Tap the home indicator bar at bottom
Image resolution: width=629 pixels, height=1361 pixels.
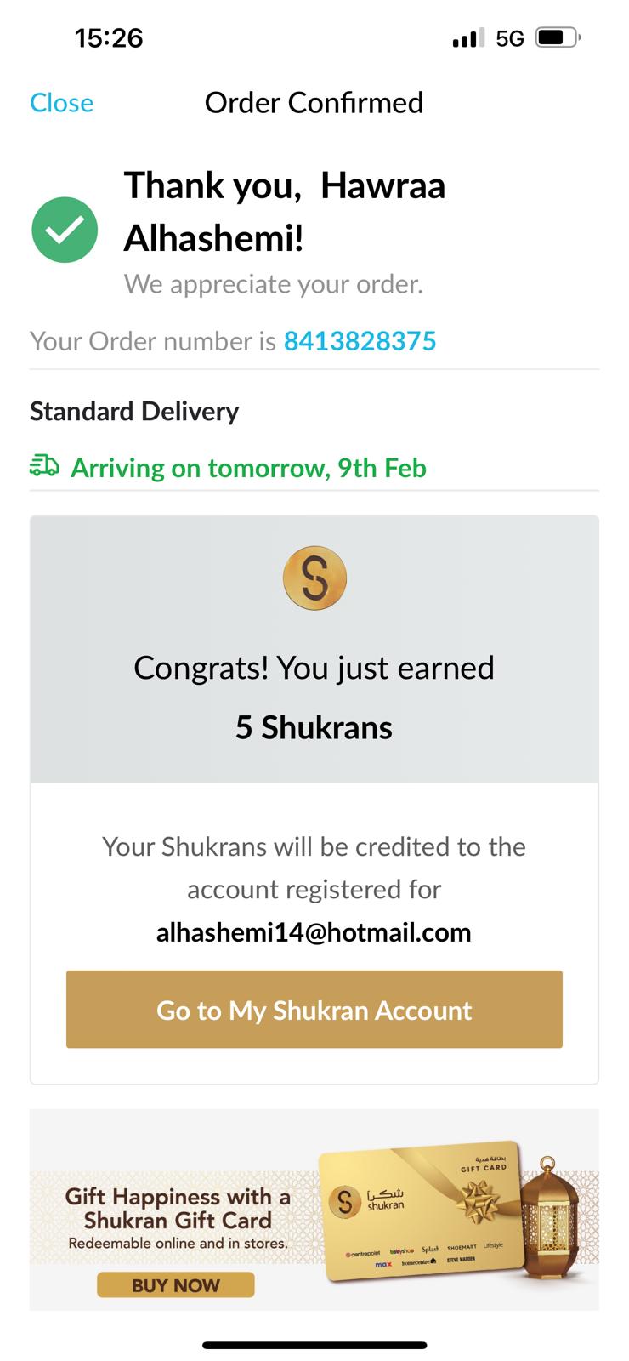(x=314, y=1345)
